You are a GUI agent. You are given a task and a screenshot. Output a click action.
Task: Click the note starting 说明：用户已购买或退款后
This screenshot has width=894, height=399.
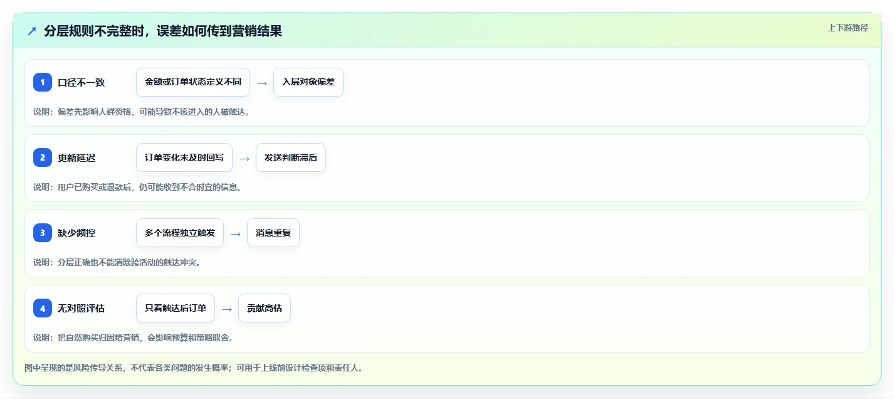coord(137,187)
